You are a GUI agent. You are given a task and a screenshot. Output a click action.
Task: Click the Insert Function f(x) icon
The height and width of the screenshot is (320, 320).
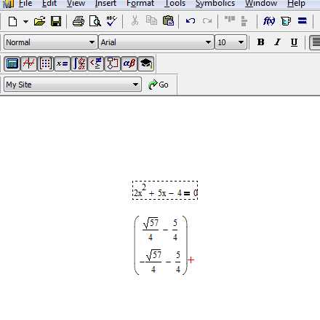click(x=269, y=21)
